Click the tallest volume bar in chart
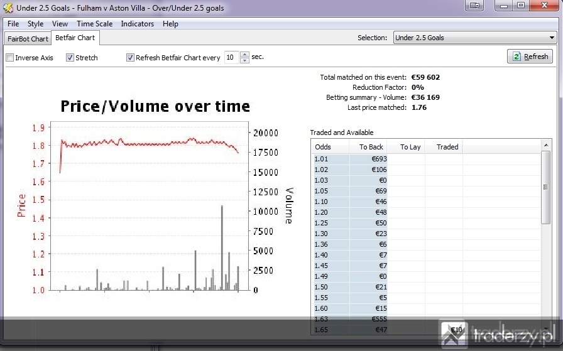 pos(222,247)
